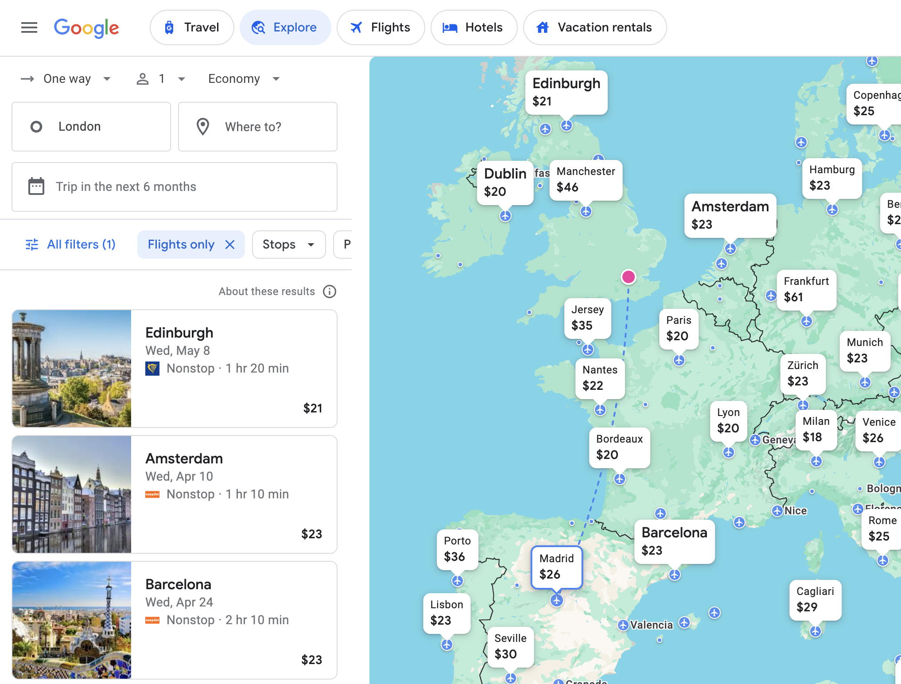901x684 pixels.
Task: Click the Paris $20 map label
Action: (679, 329)
